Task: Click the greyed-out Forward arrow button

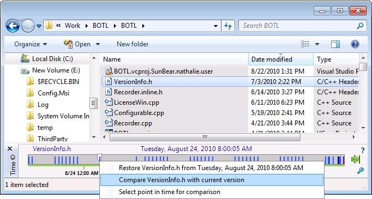Action: [28, 26]
